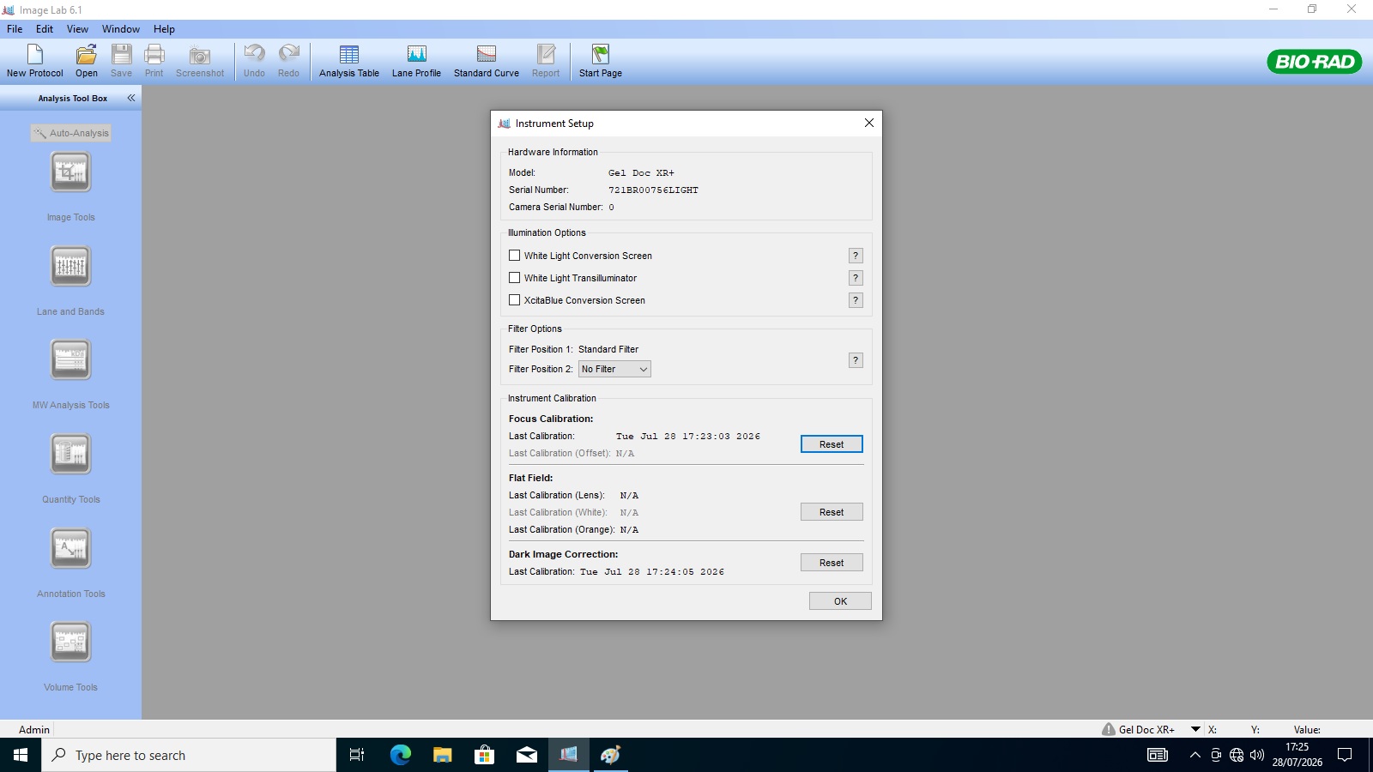Open the Filter Position 2 dropdown
Viewport: 1373px width, 772px height.
(614, 369)
